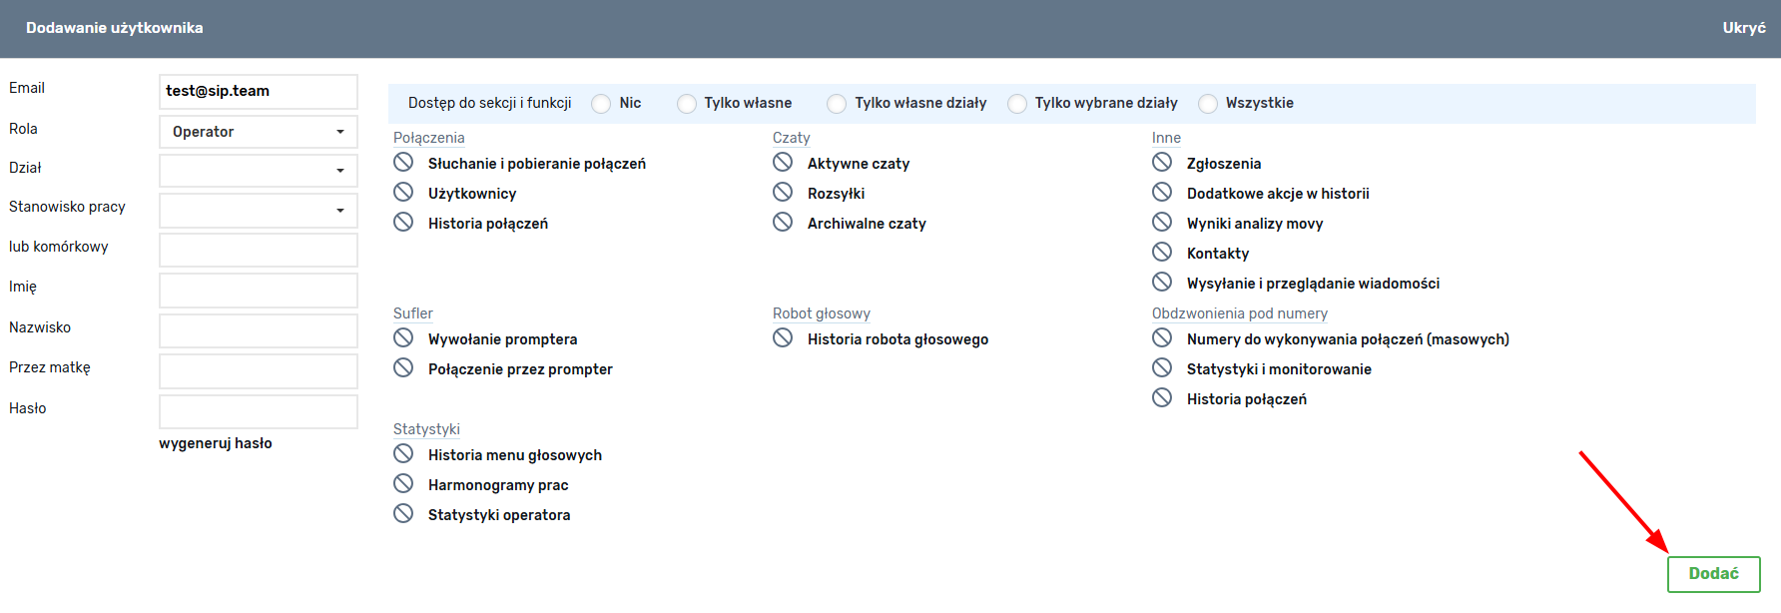Choose the Wszystkie access radio button
This screenshot has height=613, width=1781.
coord(1208,104)
